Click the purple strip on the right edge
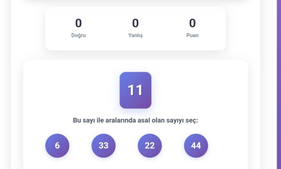Viewport: 281px width, 169px height. tap(279, 84)
